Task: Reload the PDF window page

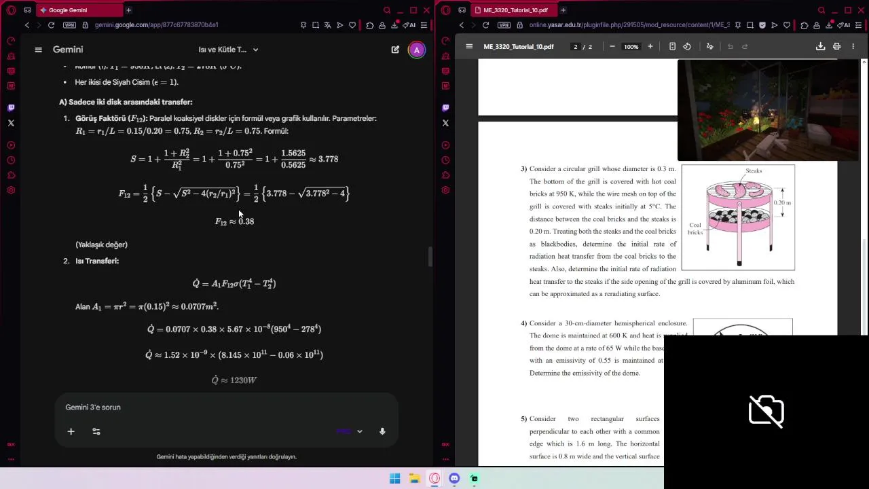Action: click(485, 25)
